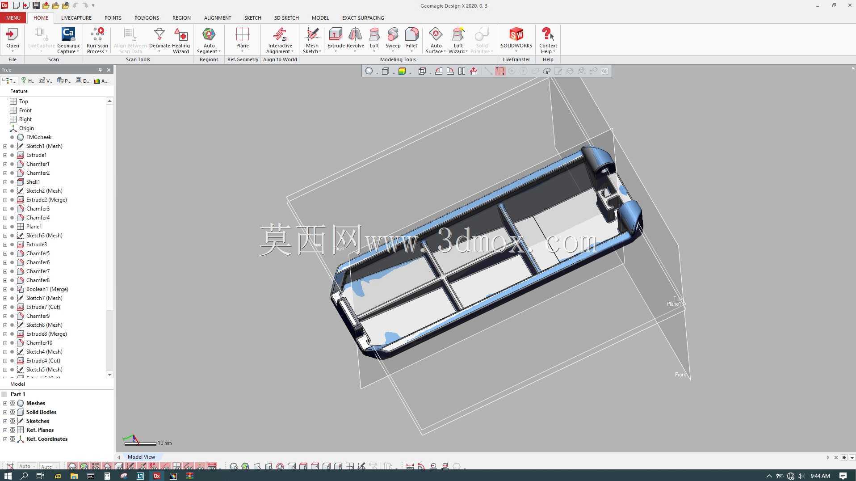Toggle visibility of Ref. Planes
Screen dimensions: 856x481
point(13,430)
